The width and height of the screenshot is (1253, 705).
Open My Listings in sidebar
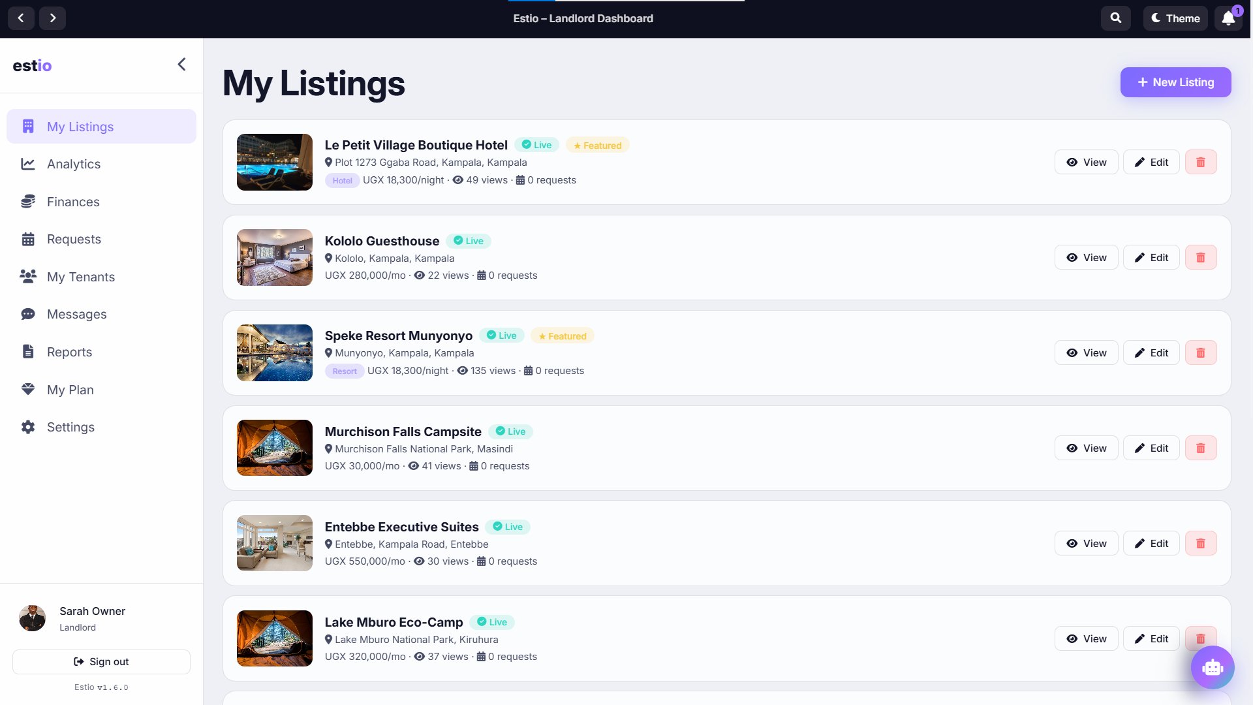(101, 127)
